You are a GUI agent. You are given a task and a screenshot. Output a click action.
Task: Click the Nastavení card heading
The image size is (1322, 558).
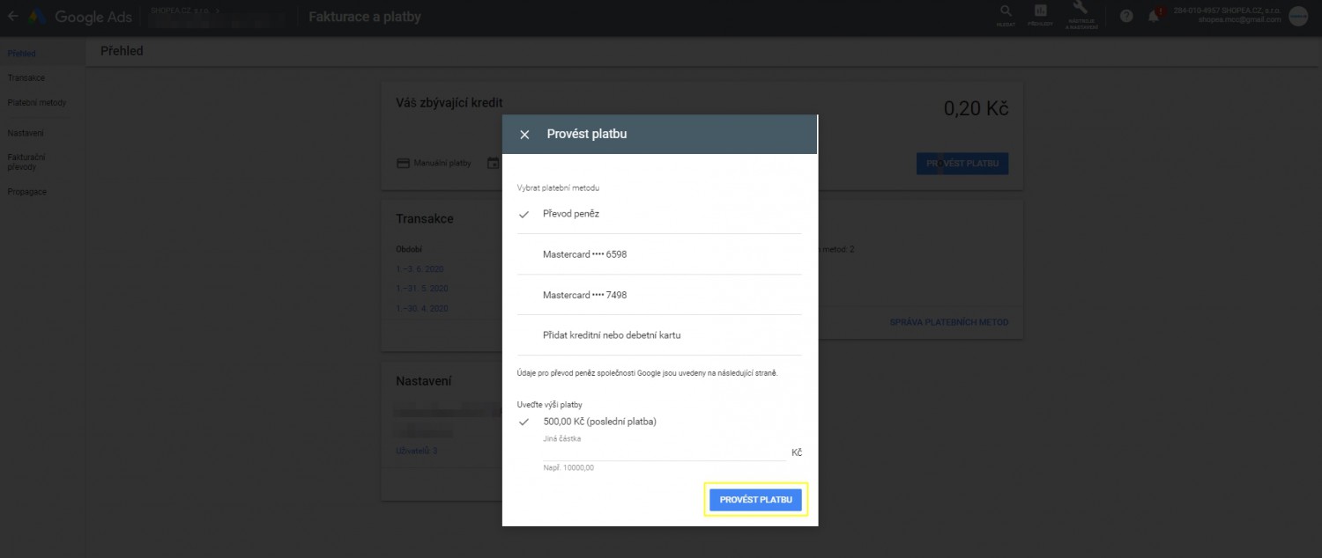(424, 381)
